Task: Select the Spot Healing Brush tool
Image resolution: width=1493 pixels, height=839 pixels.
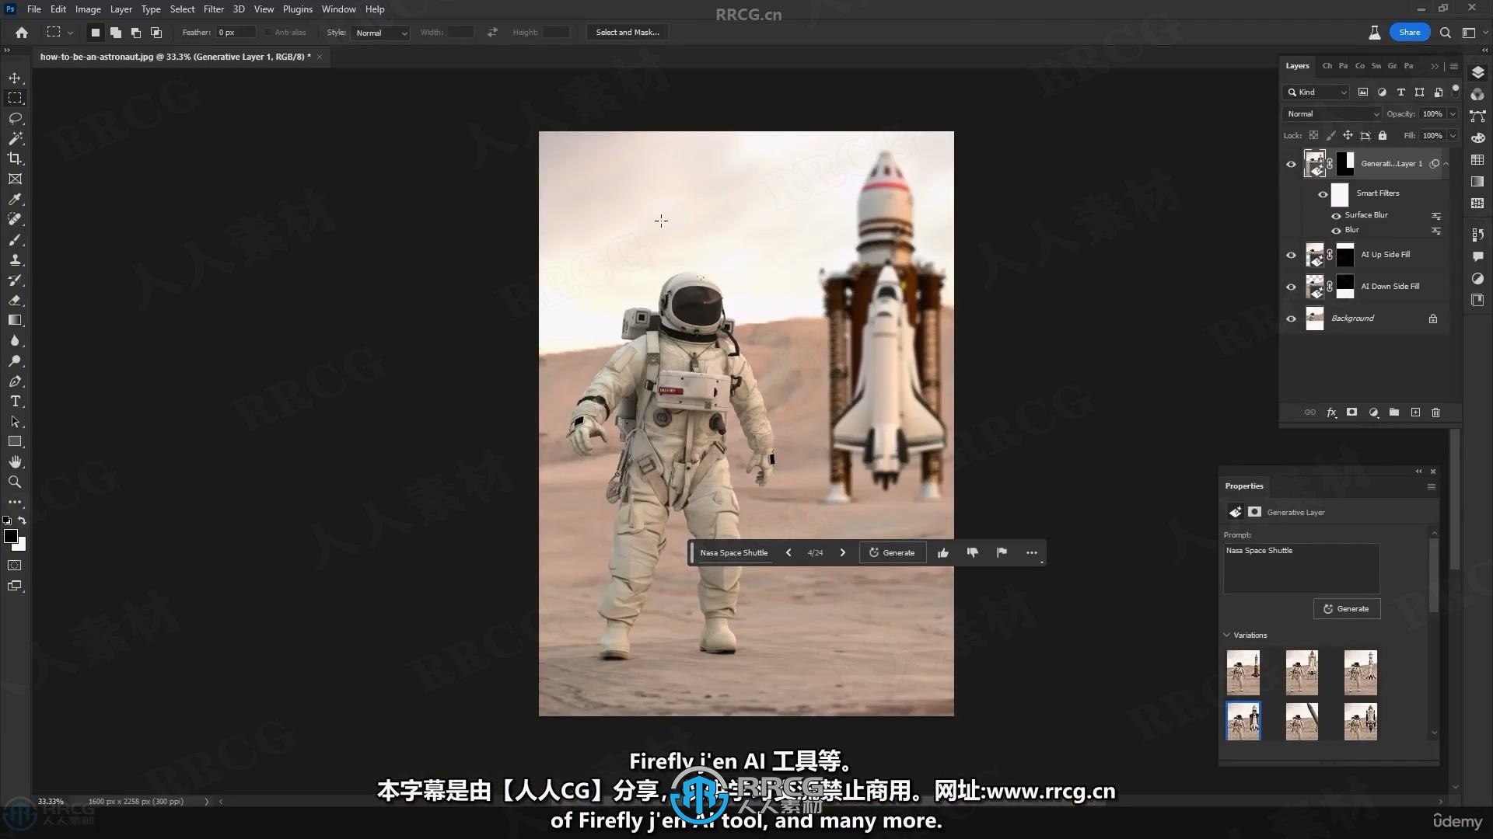Action: click(x=15, y=219)
